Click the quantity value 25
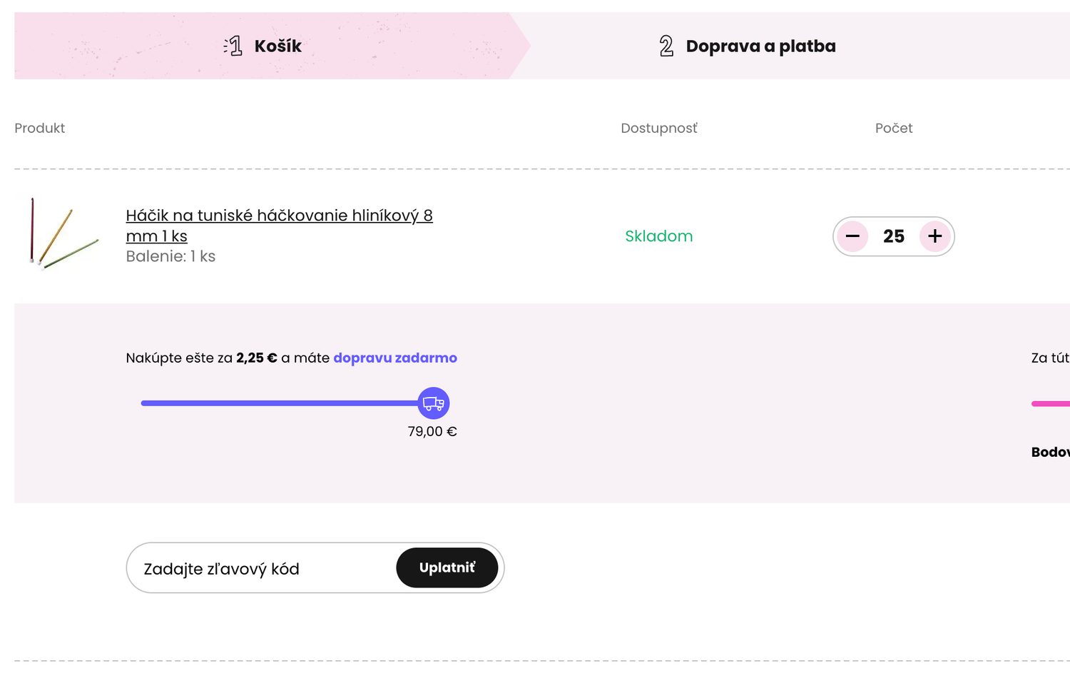Image resolution: width=1070 pixels, height=696 pixels. click(894, 236)
